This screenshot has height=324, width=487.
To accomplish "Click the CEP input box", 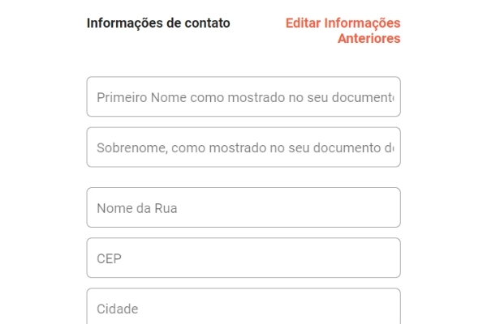I will click(x=243, y=258).
